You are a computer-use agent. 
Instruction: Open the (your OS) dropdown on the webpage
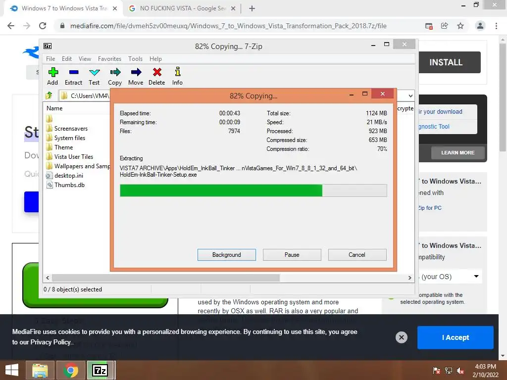pos(450,277)
